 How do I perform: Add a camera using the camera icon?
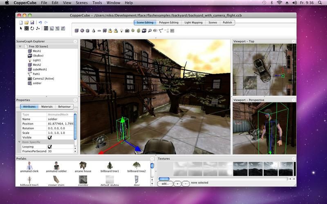(x=127, y=31)
